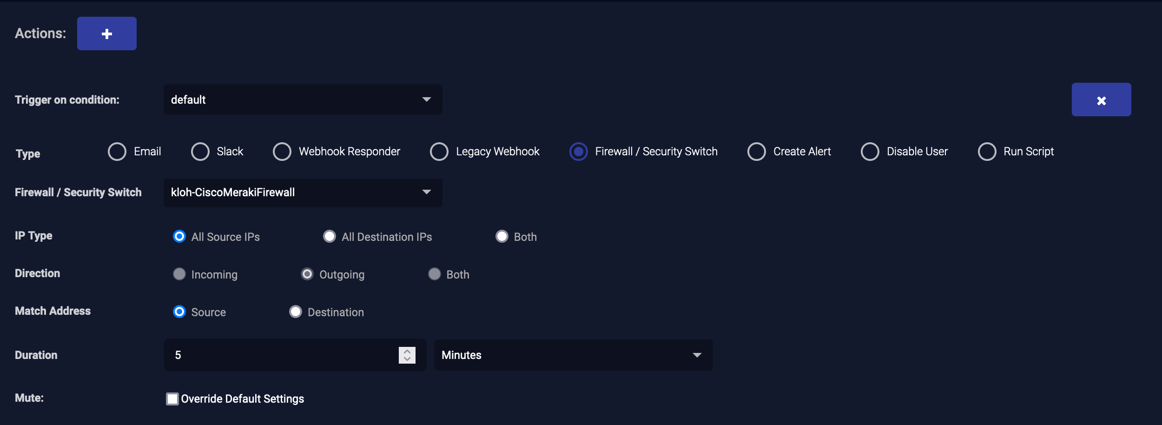Image resolution: width=1162 pixels, height=425 pixels.
Task: Remove action with the X button
Action: pos(1101,100)
